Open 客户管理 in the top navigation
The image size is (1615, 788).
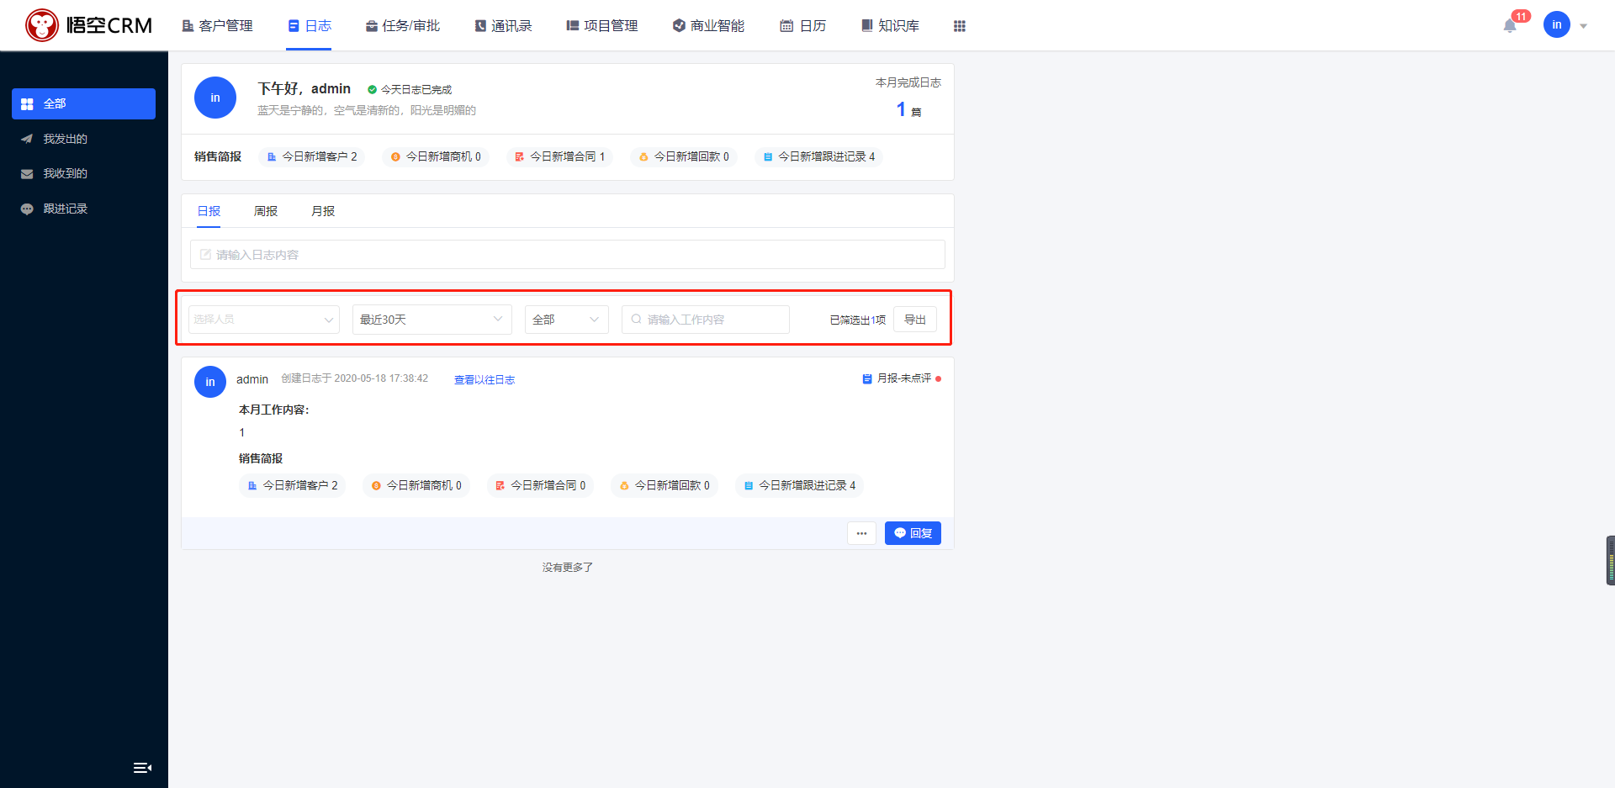point(217,26)
